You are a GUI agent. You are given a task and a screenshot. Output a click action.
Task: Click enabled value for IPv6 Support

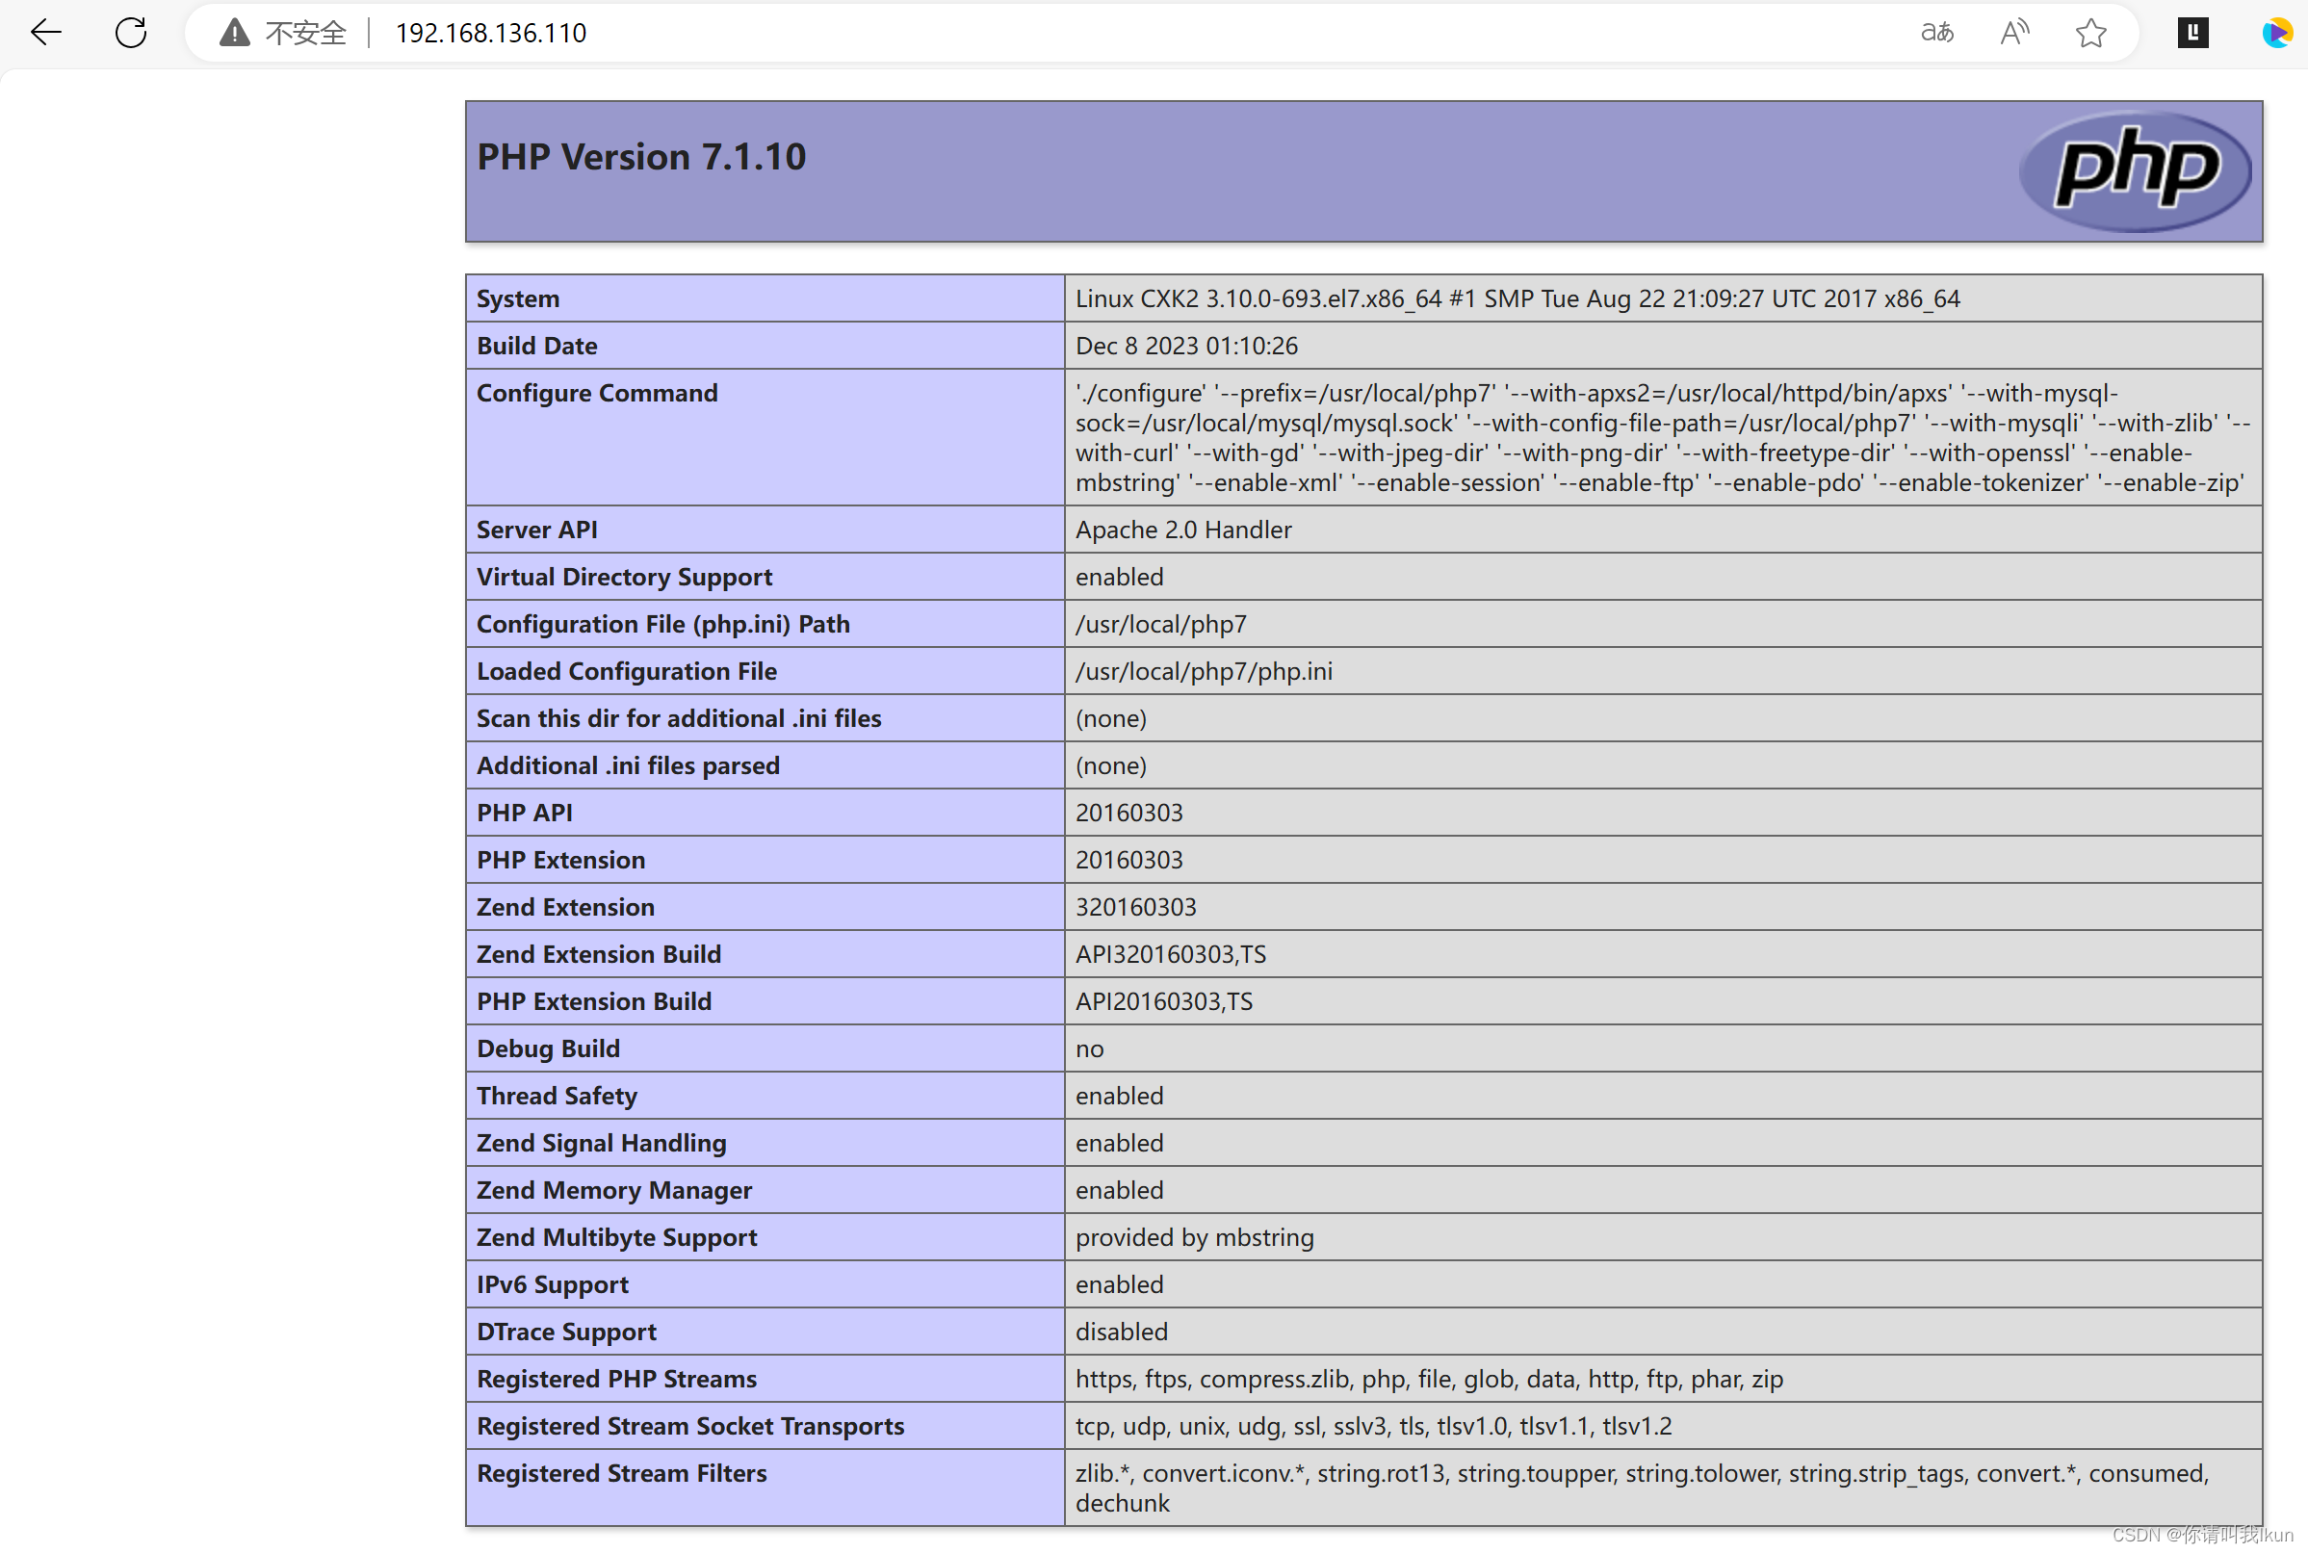click(x=1119, y=1284)
